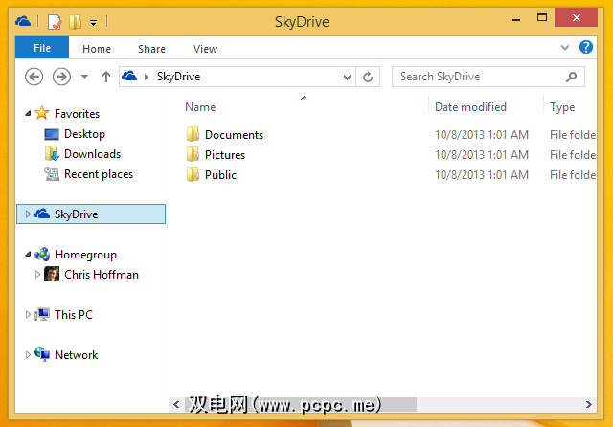The height and width of the screenshot is (427, 613).
Task: Sort by the Type column header
Action: click(562, 107)
